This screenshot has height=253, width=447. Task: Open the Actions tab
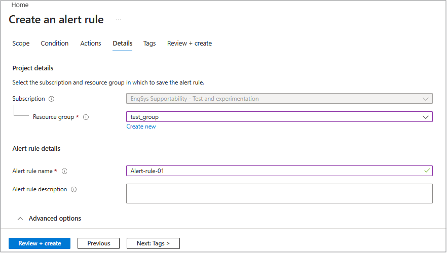91,44
